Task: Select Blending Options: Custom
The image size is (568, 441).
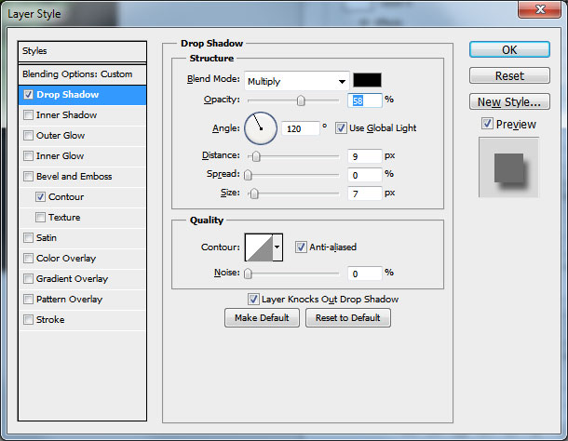Action: tap(82, 74)
